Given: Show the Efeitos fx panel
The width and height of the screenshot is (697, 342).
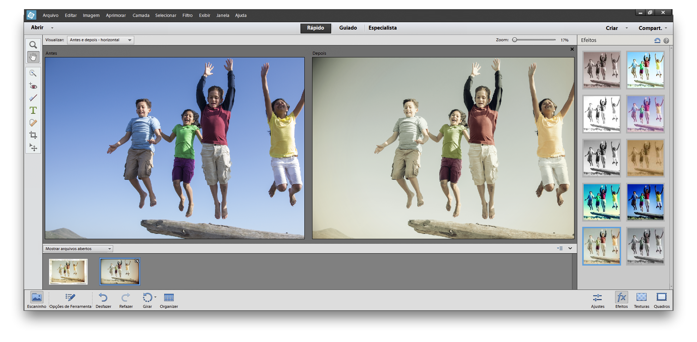Looking at the screenshot, I should pyautogui.click(x=621, y=300).
